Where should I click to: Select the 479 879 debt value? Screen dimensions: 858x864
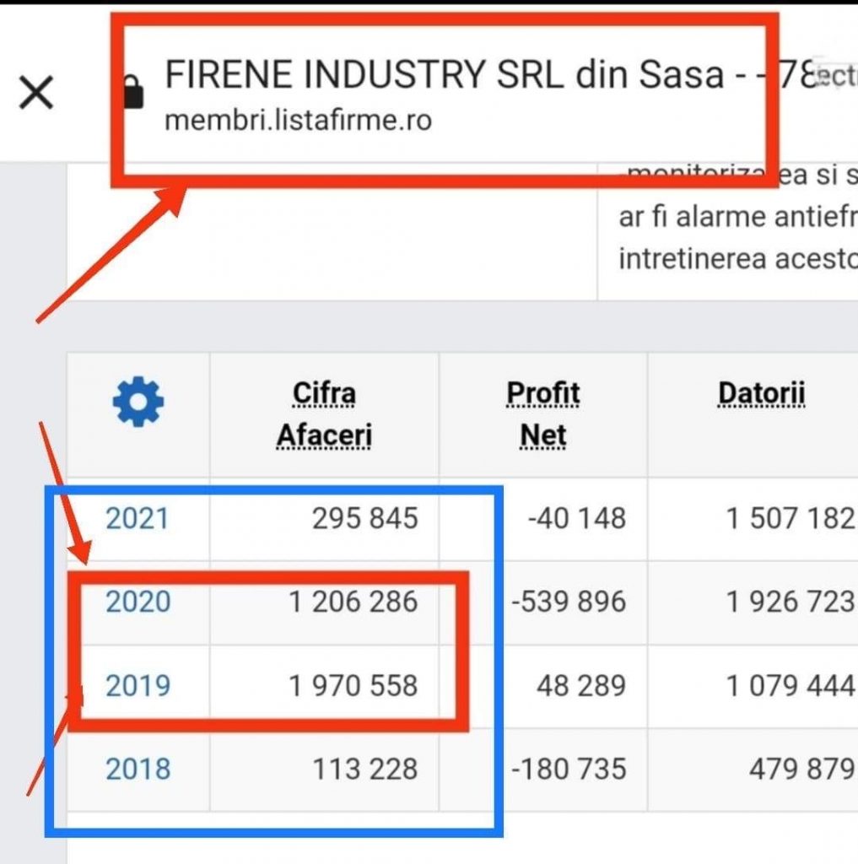click(801, 769)
